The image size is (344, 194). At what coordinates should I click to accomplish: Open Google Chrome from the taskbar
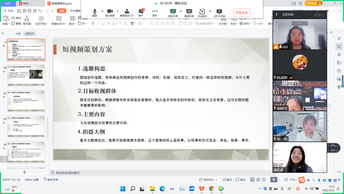pyautogui.click(x=212, y=189)
